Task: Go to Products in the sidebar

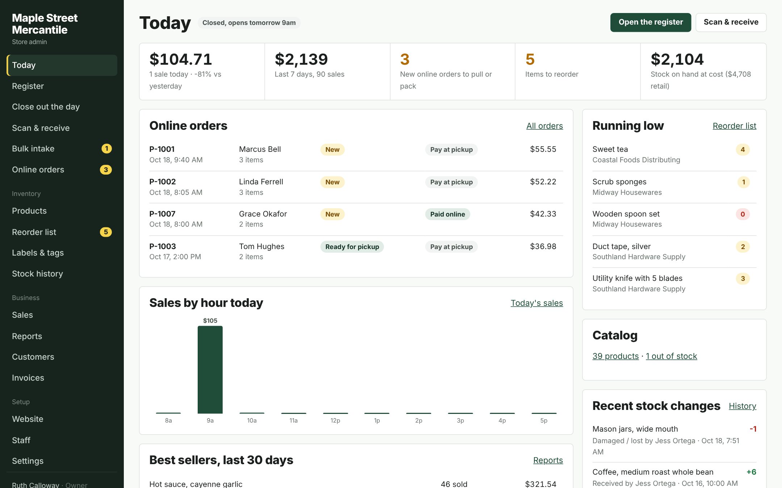Action: point(62,211)
